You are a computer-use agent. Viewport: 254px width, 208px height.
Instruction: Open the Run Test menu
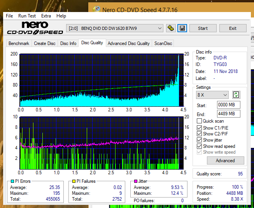click(x=27, y=16)
